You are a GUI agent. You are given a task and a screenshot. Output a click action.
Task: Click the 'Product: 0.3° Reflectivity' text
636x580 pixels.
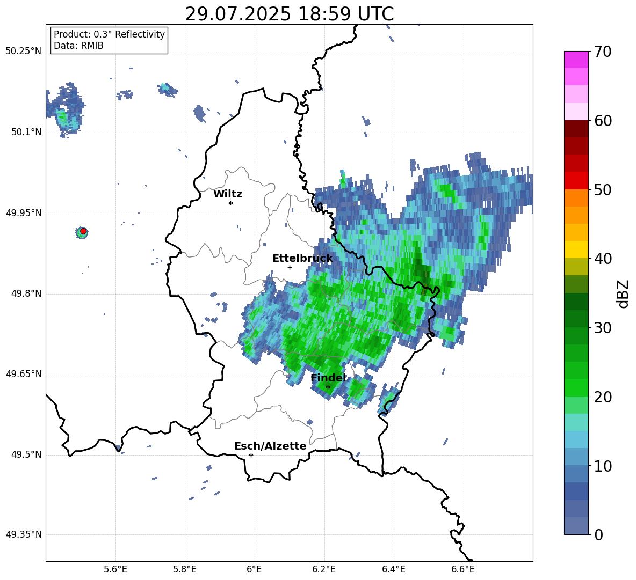[x=109, y=34]
